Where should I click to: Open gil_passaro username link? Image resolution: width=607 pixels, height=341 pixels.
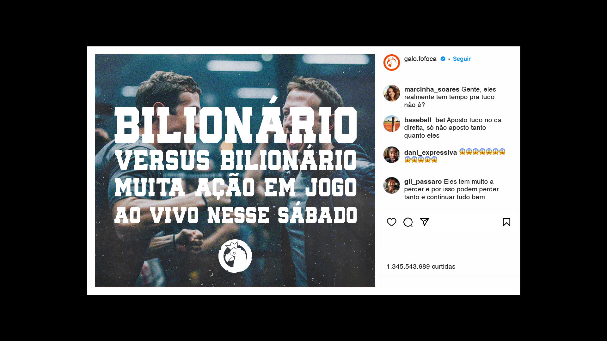click(x=423, y=182)
